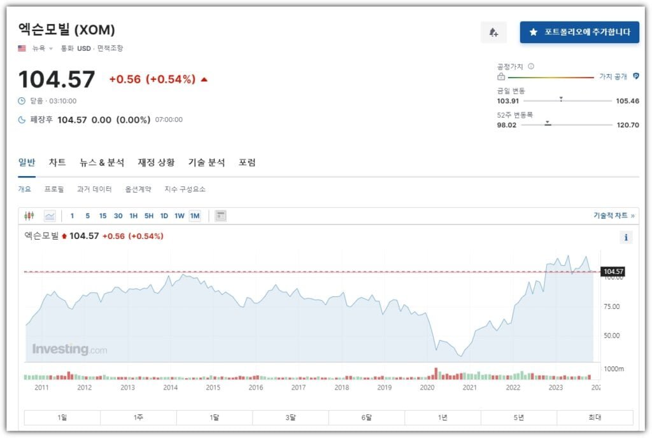Screen dimensions: 652x438
Task: Click the 104.57 price label on chart axis
Action: click(x=613, y=271)
